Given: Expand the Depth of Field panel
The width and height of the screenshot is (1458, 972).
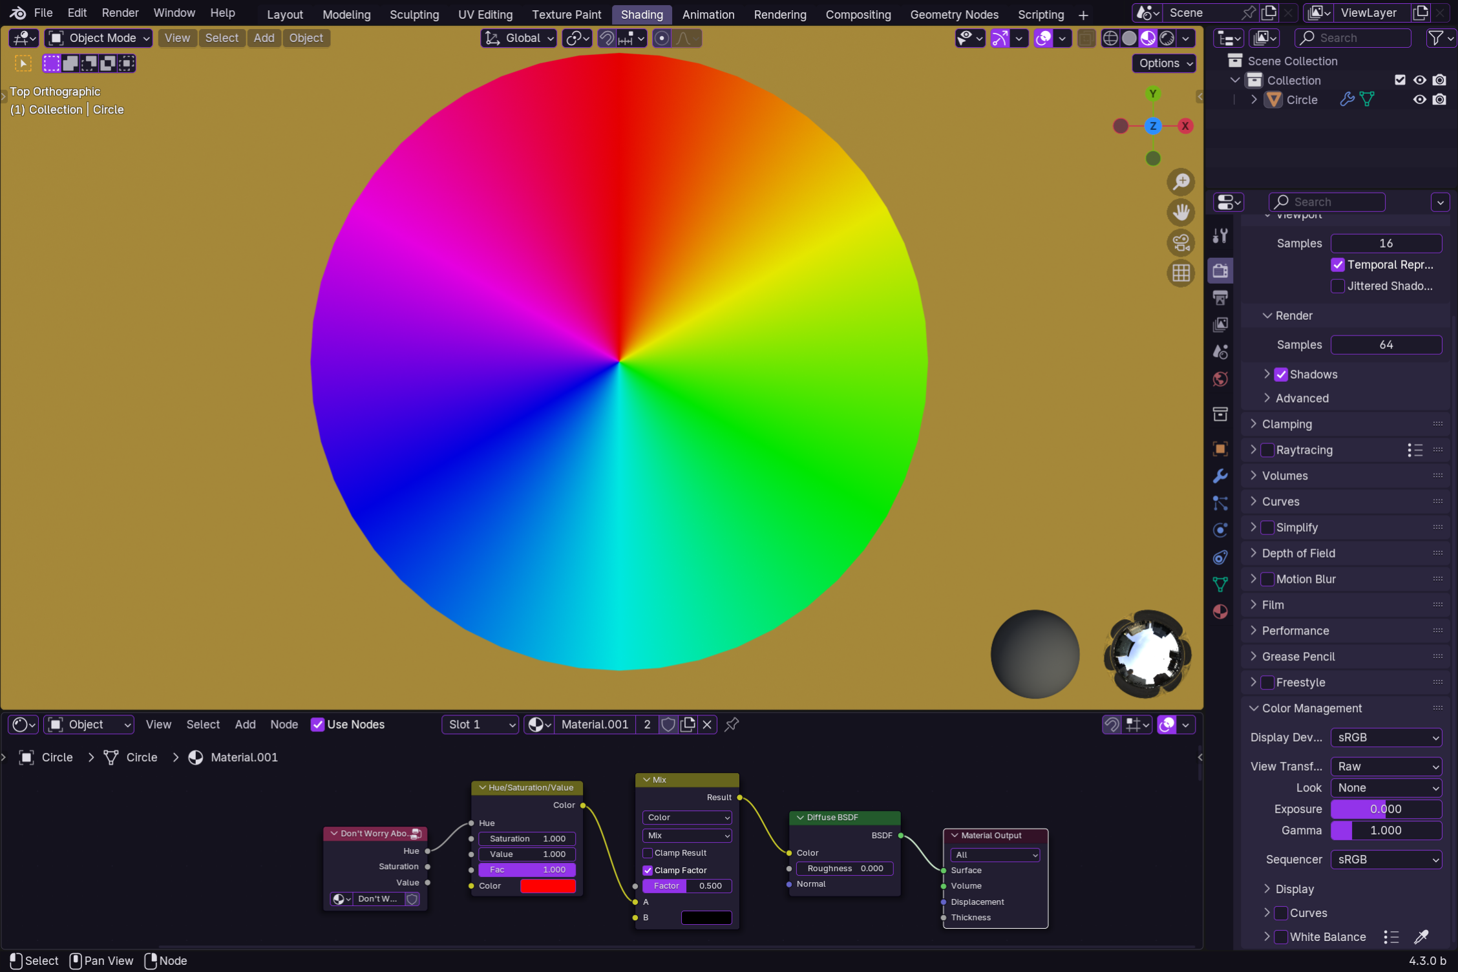Looking at the screenshot, I should click(x=1298, y=553).
